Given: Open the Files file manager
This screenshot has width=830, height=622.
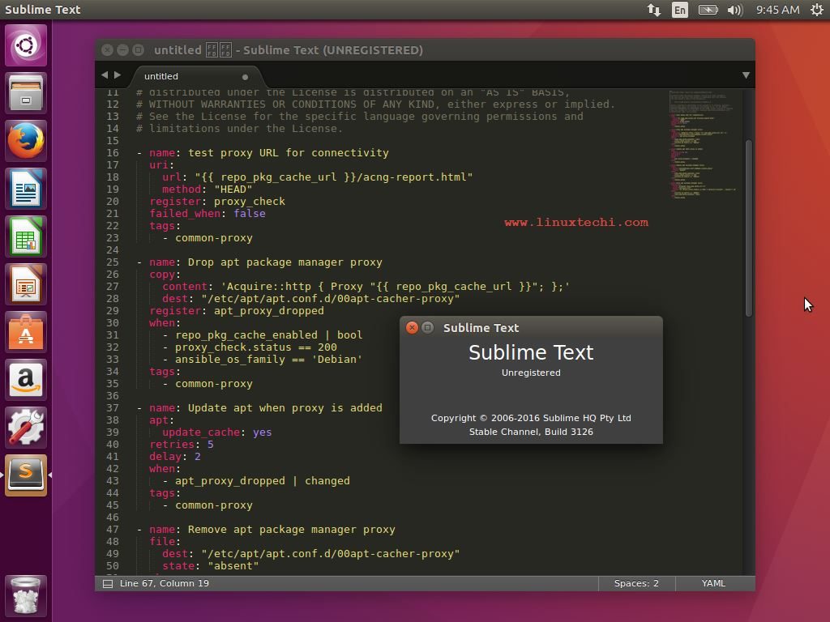Looking at the screenshot, I should pos(27,92).
